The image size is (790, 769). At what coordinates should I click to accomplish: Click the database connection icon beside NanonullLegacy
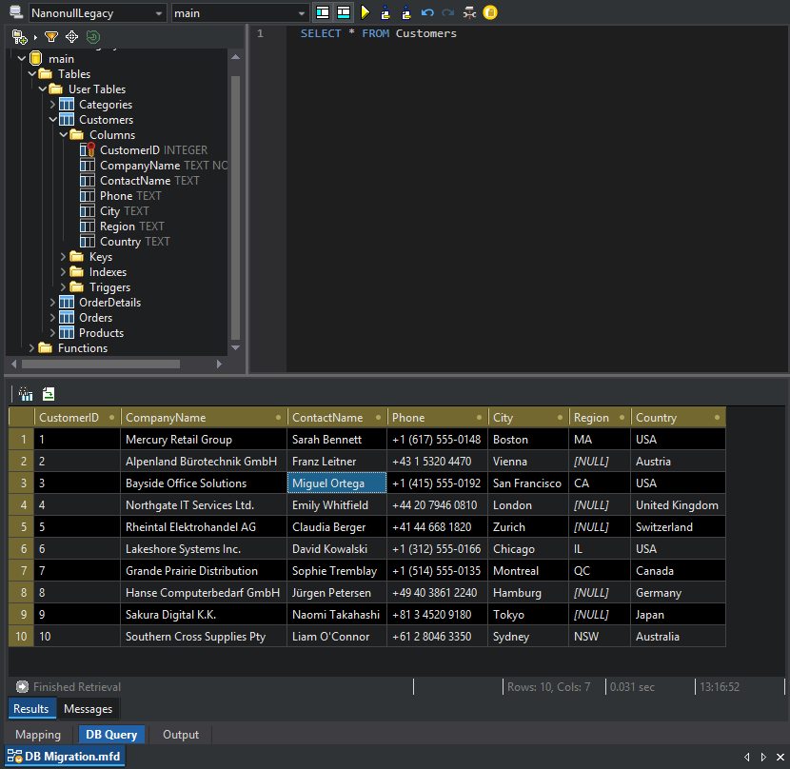click(16, 12)
